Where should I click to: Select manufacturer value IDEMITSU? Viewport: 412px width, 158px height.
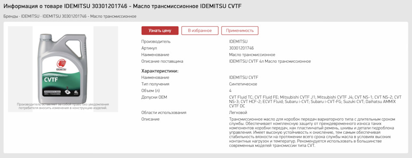pos(238,41)
